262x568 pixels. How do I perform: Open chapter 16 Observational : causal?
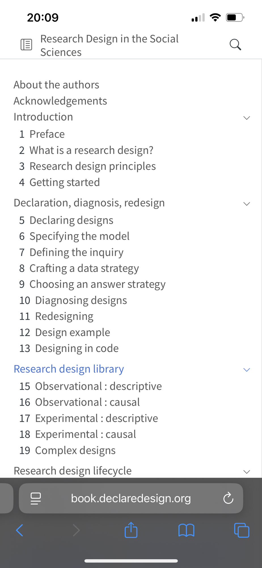coord(79,402)
